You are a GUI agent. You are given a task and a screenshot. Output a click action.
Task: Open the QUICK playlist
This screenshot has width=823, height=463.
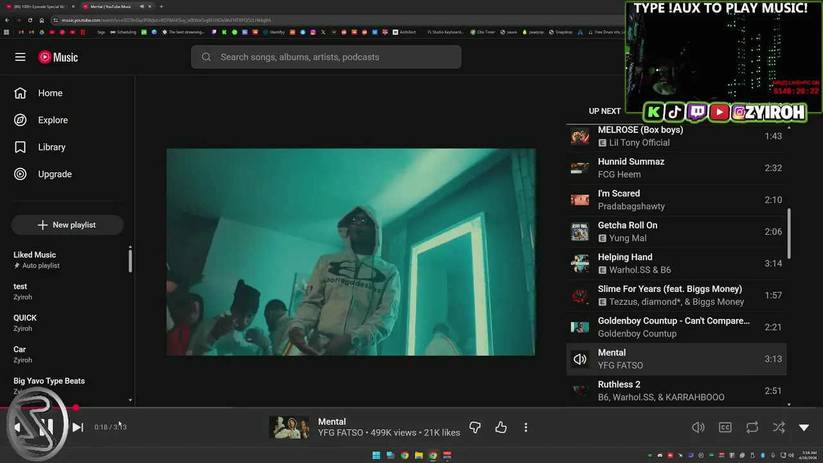[67, 323]
